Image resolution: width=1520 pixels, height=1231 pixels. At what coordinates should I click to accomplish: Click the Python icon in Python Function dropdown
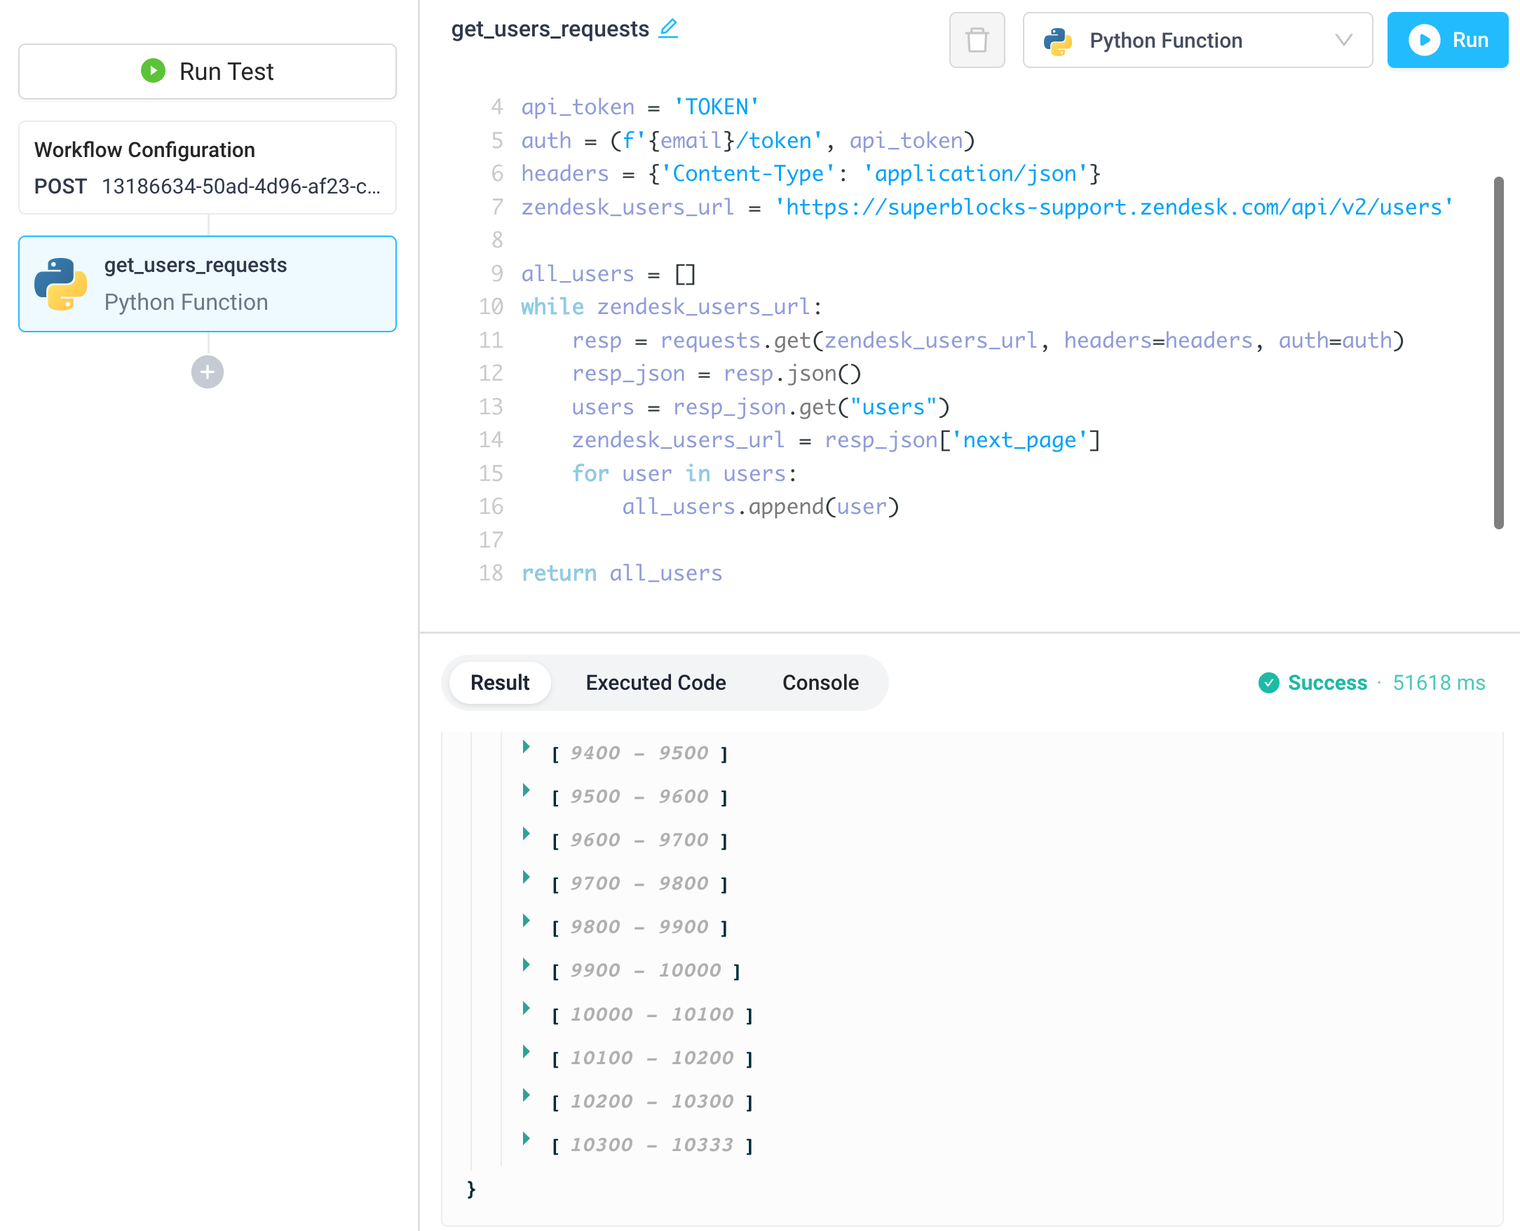[x=1059, y=41]
